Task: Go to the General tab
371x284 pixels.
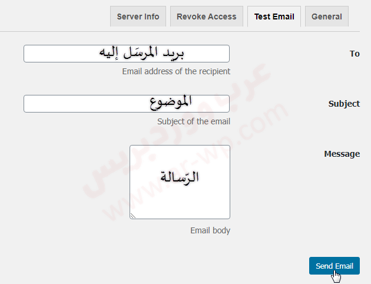Action: 327,16
